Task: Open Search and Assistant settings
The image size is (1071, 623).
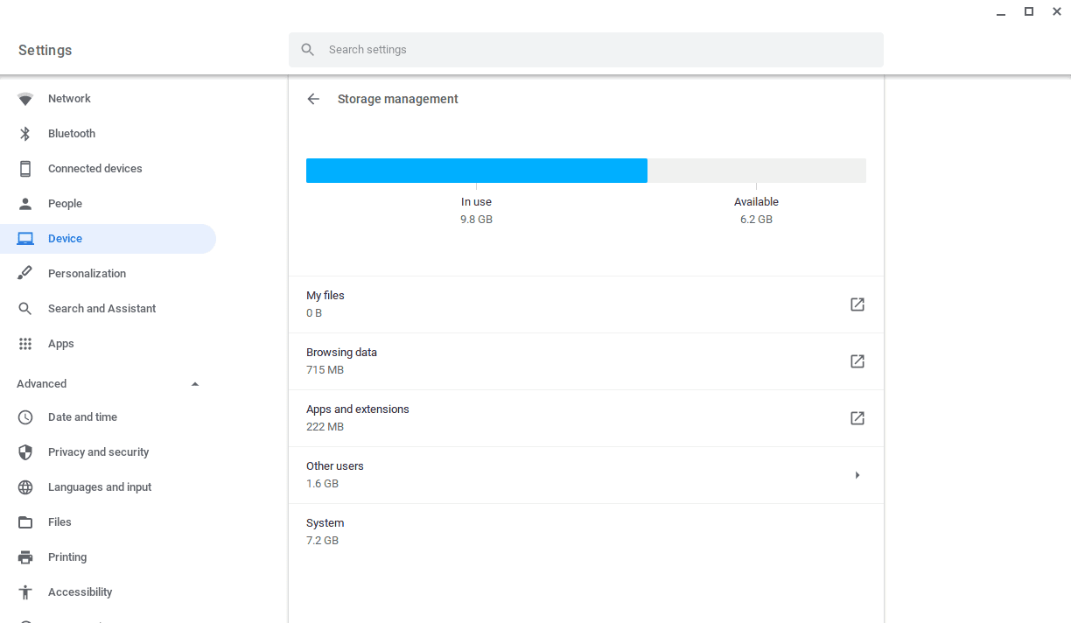Action: click(101, 309)
